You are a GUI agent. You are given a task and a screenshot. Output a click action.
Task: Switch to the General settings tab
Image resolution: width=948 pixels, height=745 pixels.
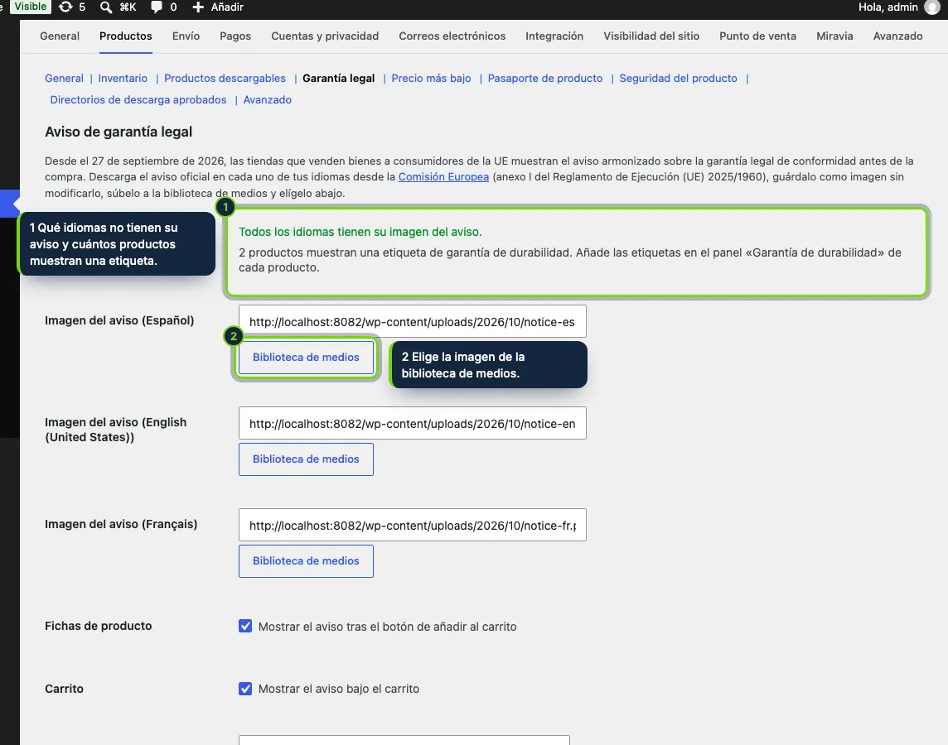pos(60,36)
